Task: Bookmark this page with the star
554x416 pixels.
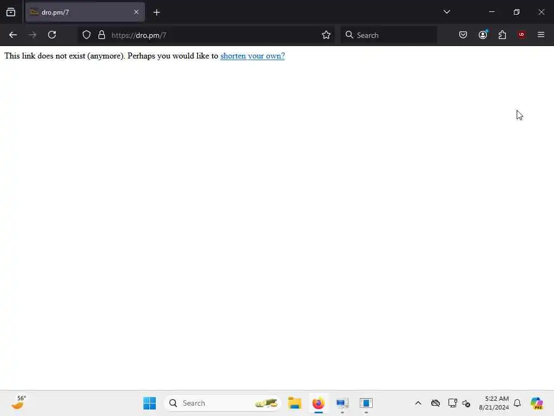Action: [326, 35]
